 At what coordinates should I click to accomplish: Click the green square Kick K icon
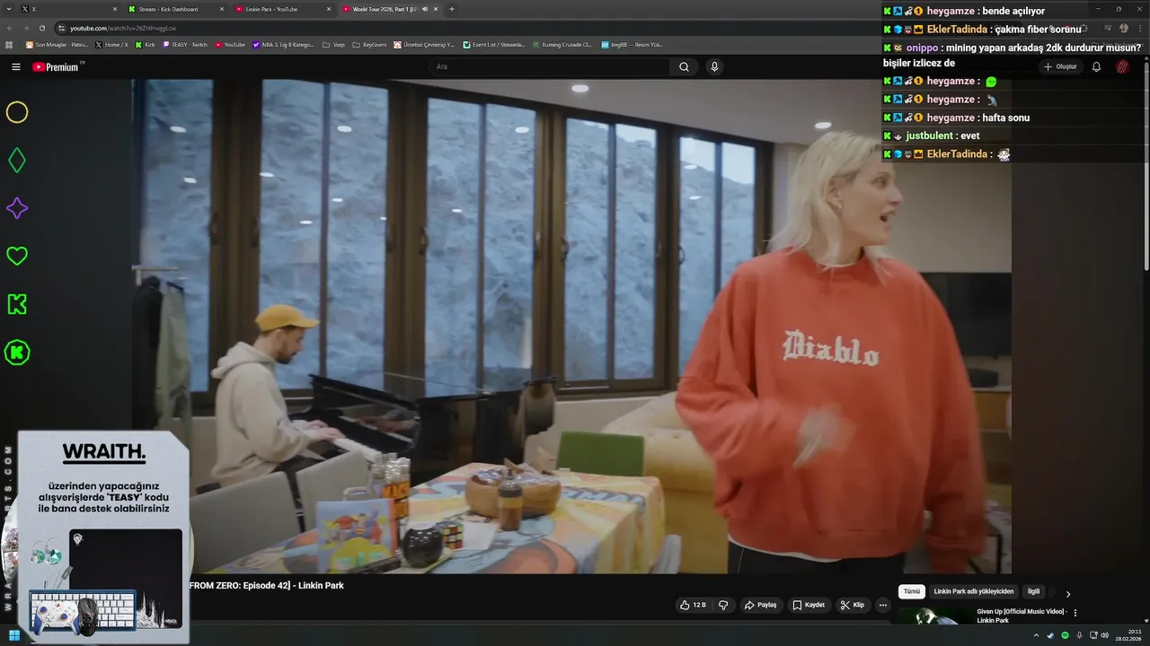pos(17,304)
